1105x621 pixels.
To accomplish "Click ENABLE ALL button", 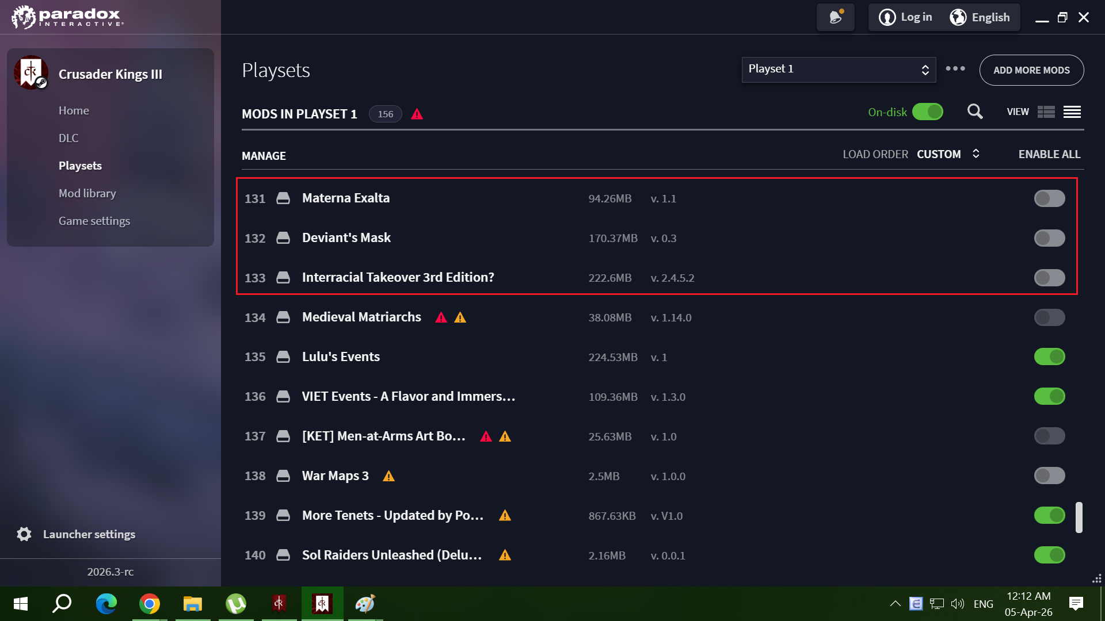I will [1049, 154].
